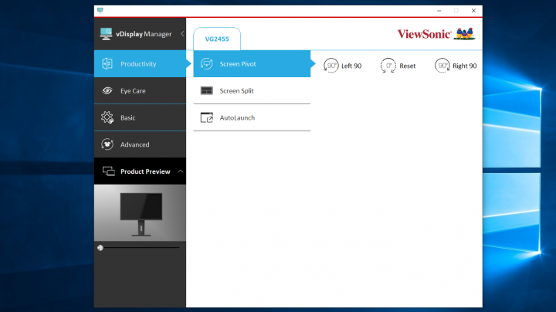Click the Reset 0° rotation icon
The width and height of the screenshot is (556, 312).
(388, 66)
